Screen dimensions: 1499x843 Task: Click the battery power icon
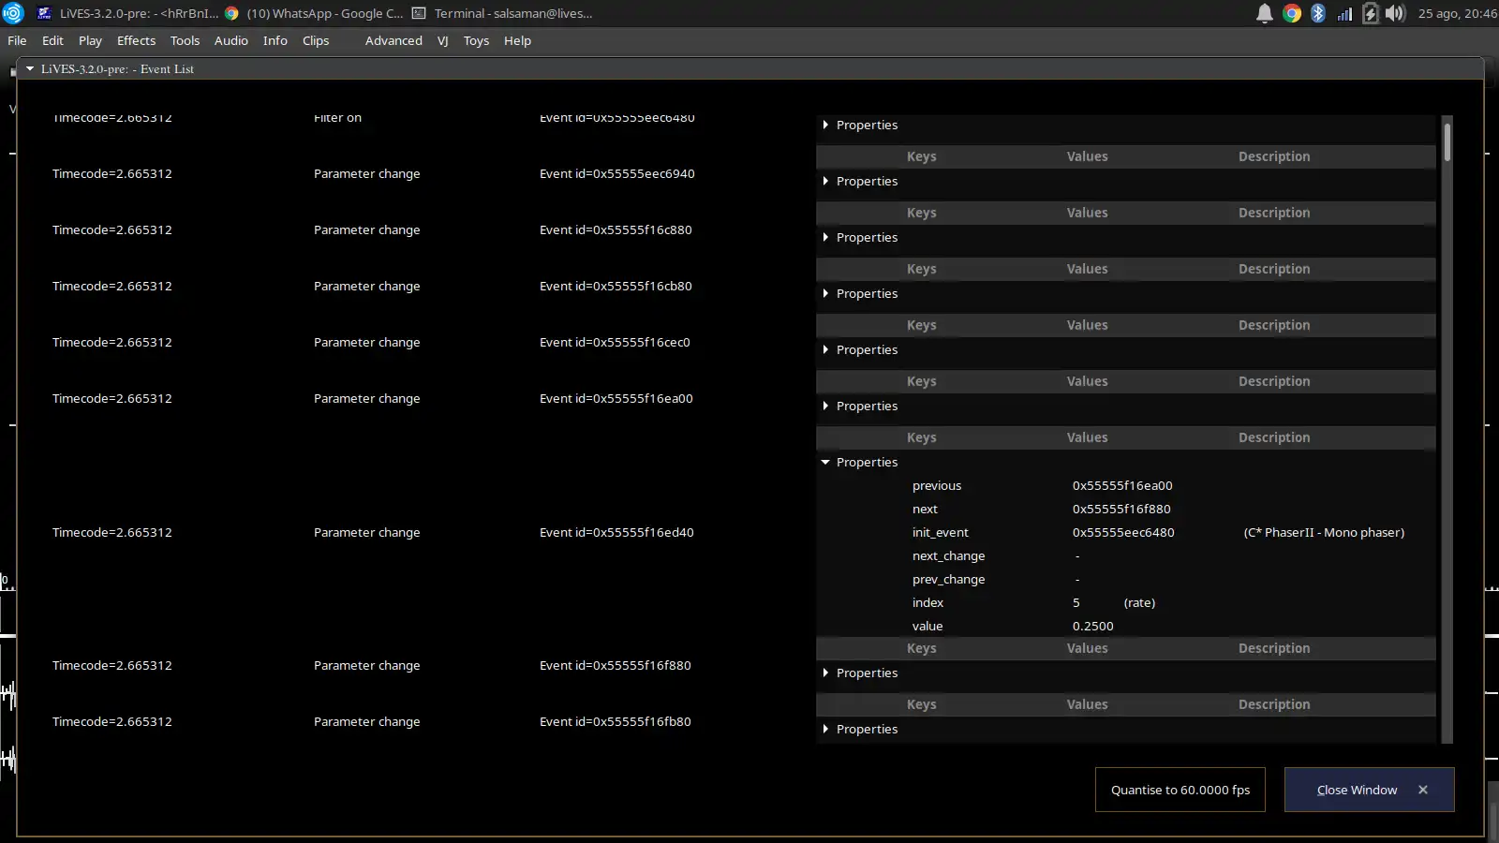[x=1370, y=13]
